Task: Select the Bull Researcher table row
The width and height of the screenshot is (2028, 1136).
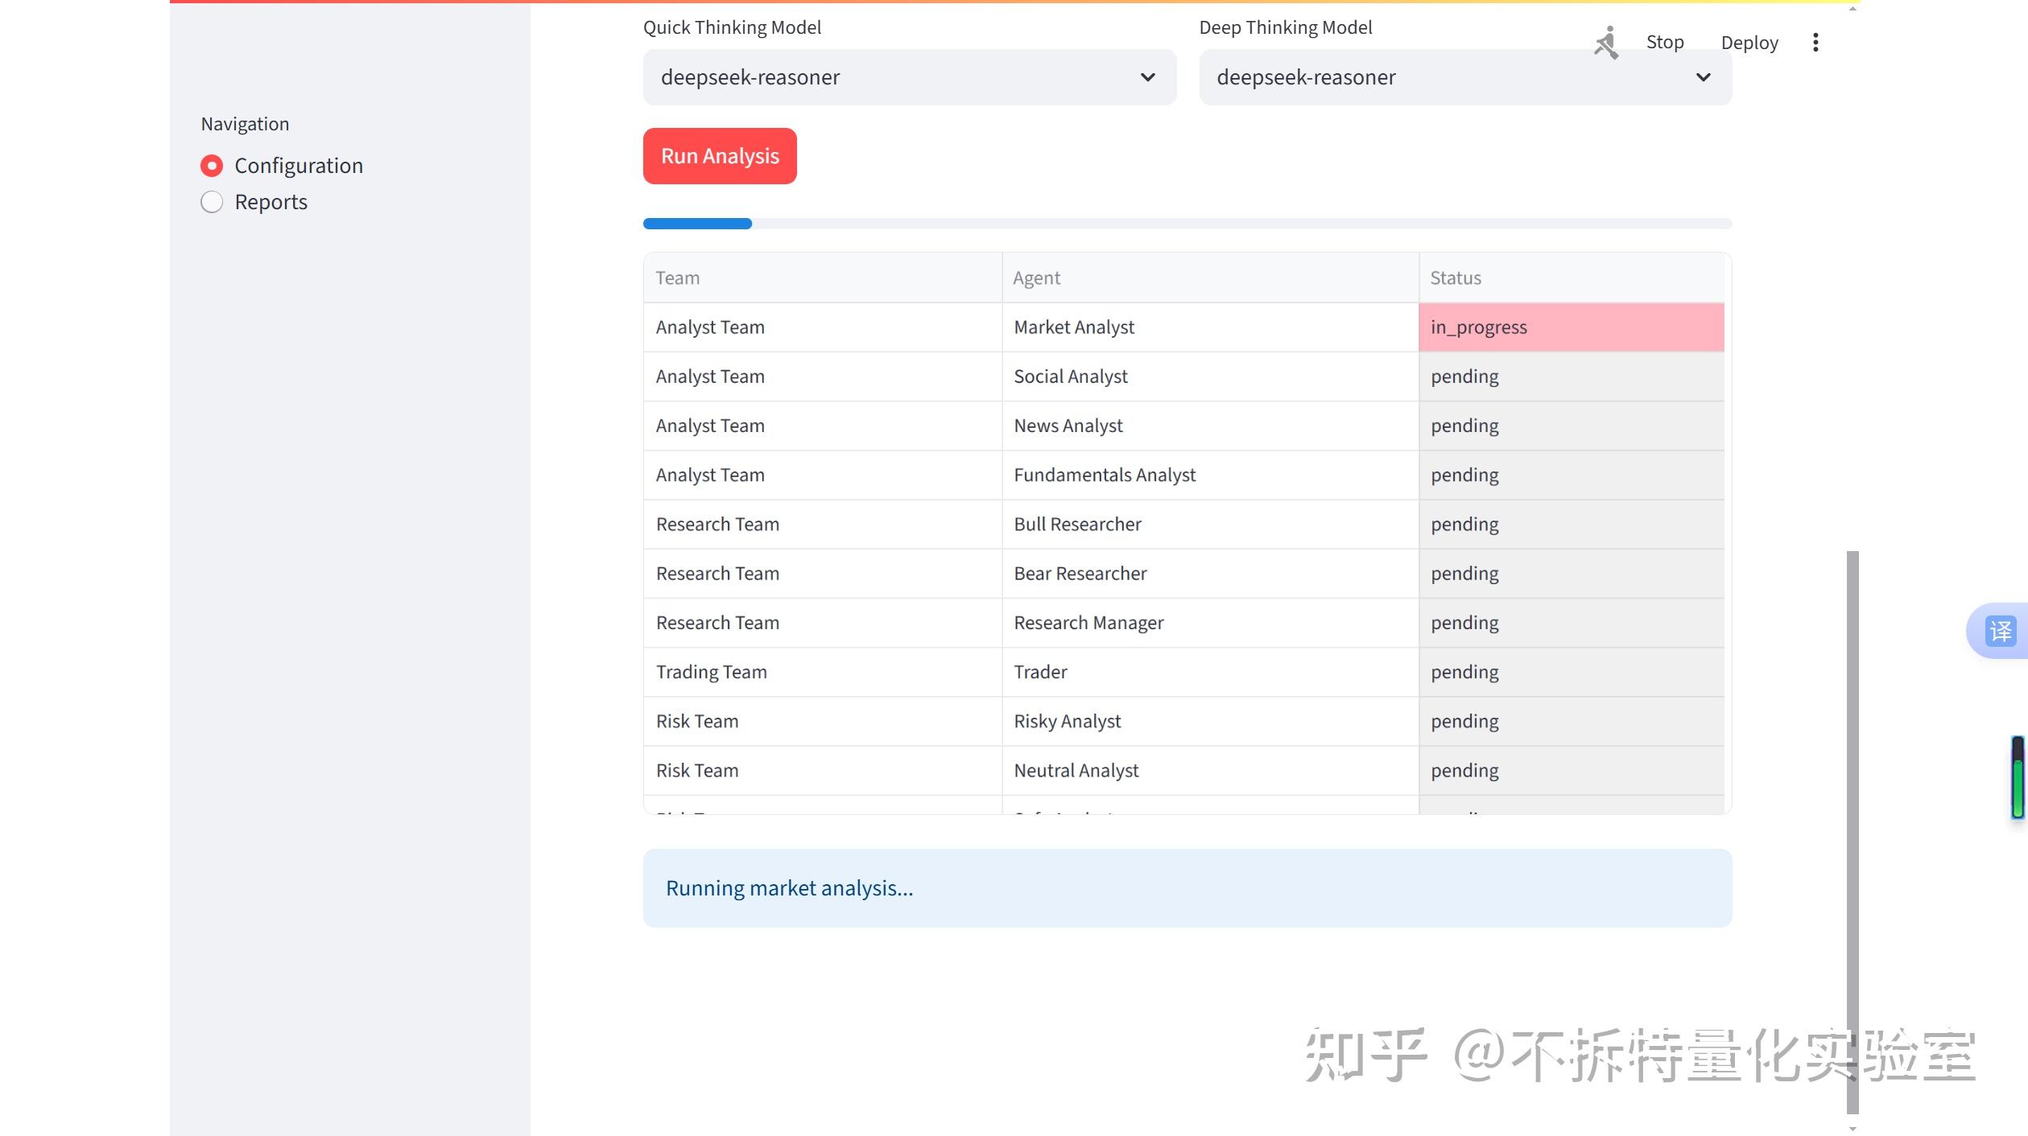Action: coord(1076,524)
